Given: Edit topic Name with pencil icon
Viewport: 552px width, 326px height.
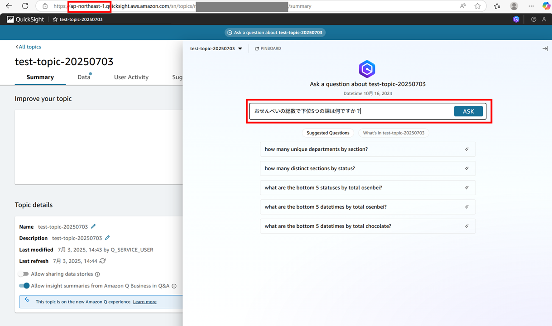Looking at the screenshot, I should pyautogui.click(x=93, y=226).
